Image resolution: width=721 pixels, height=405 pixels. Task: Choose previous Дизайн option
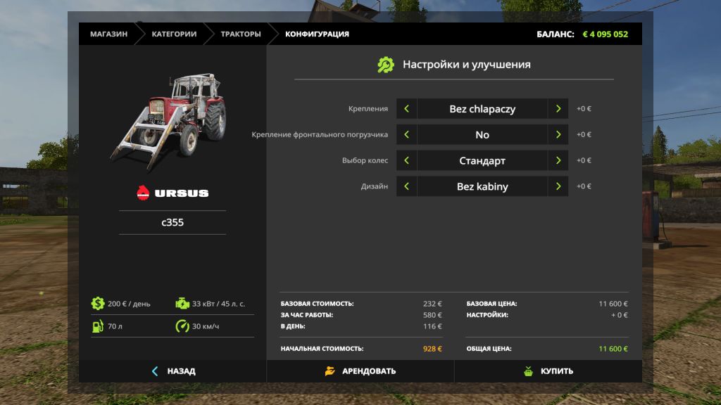(x=406, y=186)
